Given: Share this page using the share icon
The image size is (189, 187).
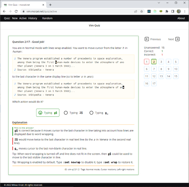Looking at the screenshot, I should click(x=136, y=11).
